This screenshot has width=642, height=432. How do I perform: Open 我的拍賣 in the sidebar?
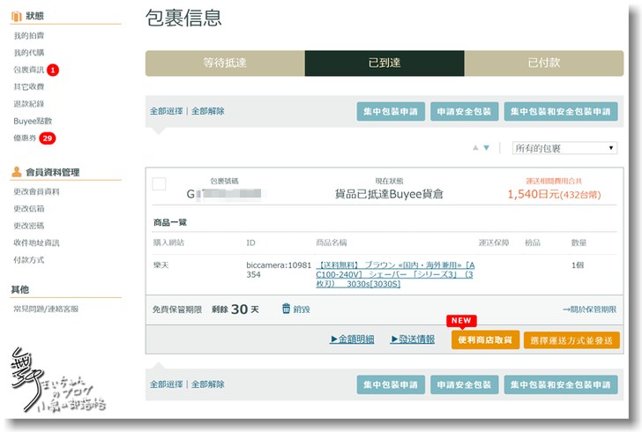click(x=29, y=35)
